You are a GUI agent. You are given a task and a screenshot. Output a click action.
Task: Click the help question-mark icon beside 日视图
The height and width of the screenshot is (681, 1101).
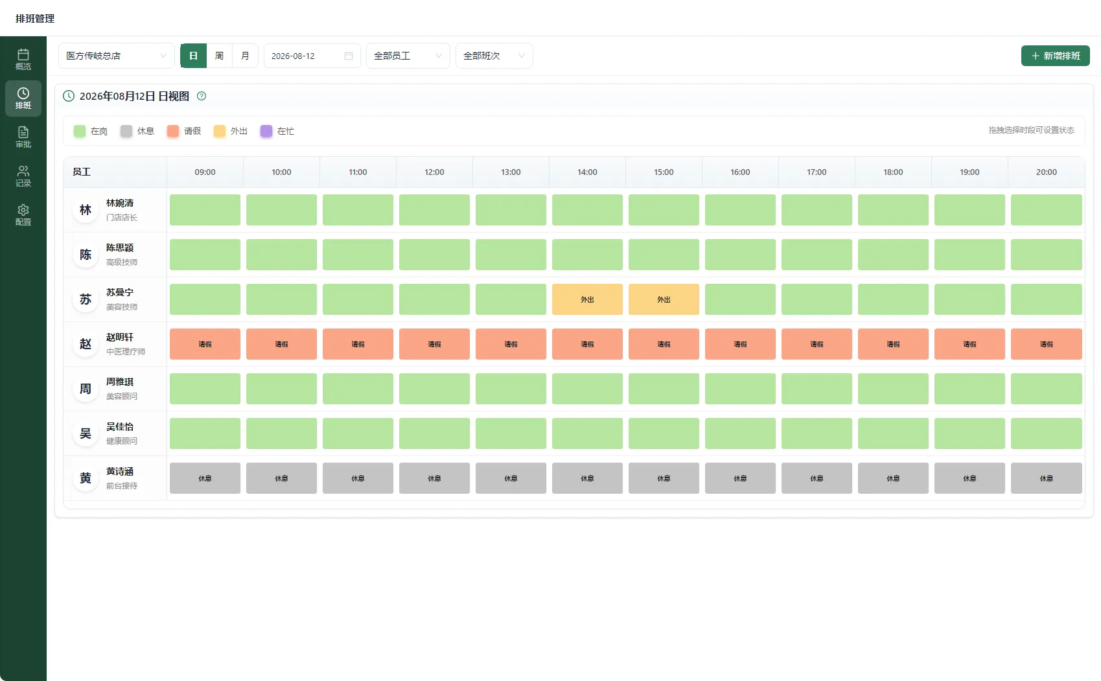tap(202, 96)
